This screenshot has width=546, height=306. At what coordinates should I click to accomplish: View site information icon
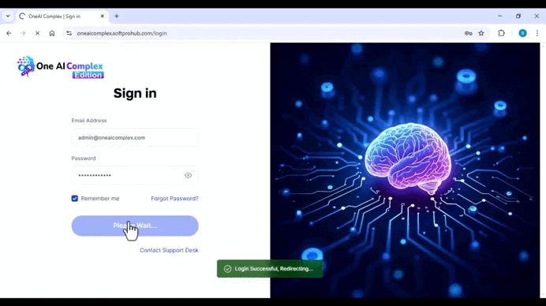coord(69,33)
